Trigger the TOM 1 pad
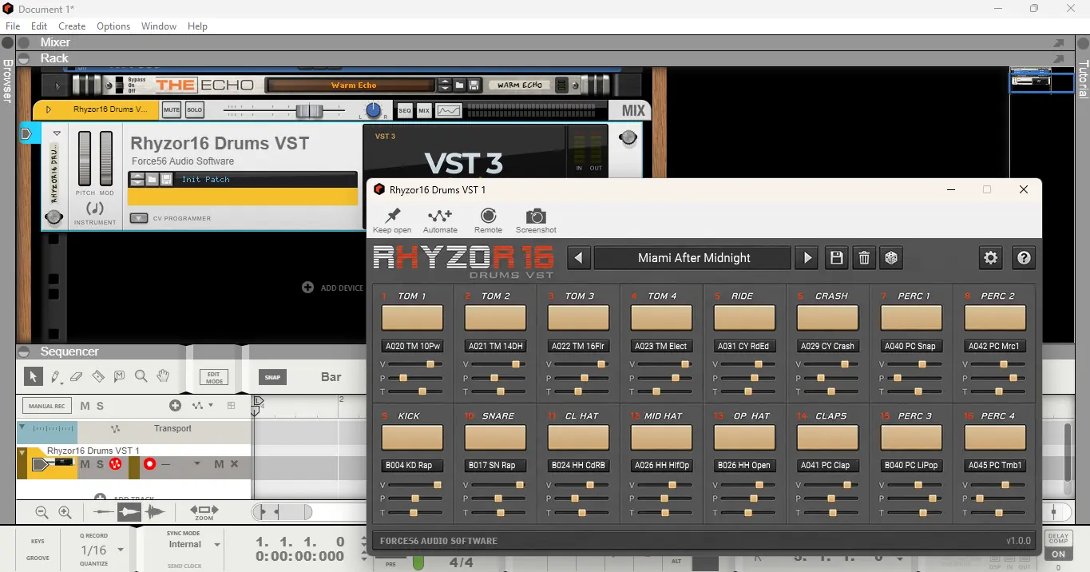This screenshot has height=572, width=1090. click(412, 318)
